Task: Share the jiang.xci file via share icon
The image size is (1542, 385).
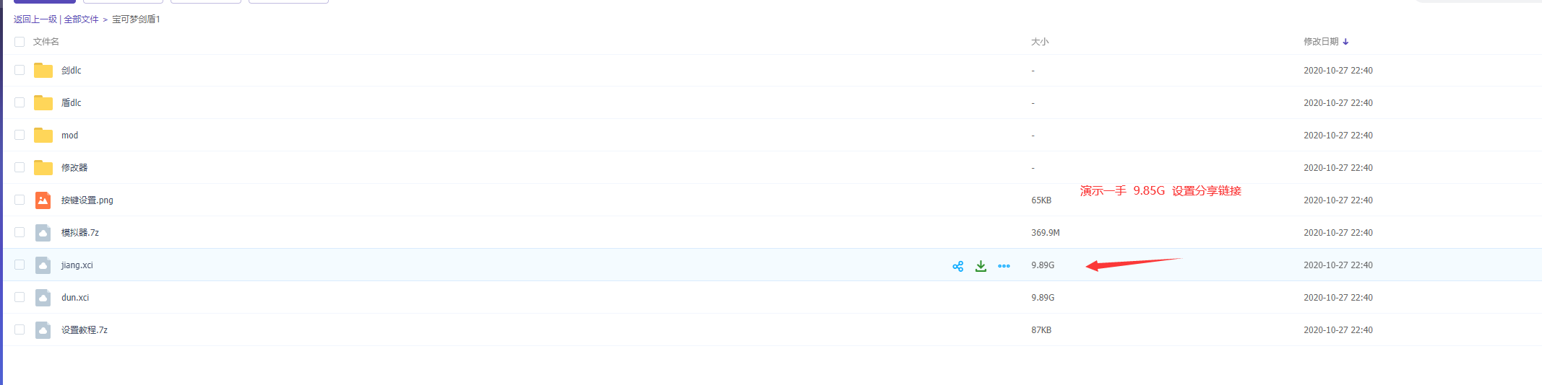Action: click(957, 266)
